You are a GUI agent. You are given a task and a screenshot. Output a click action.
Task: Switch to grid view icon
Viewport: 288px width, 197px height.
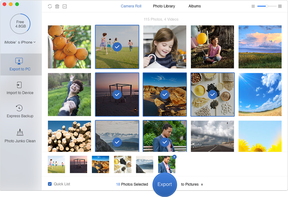coord(280,6)
